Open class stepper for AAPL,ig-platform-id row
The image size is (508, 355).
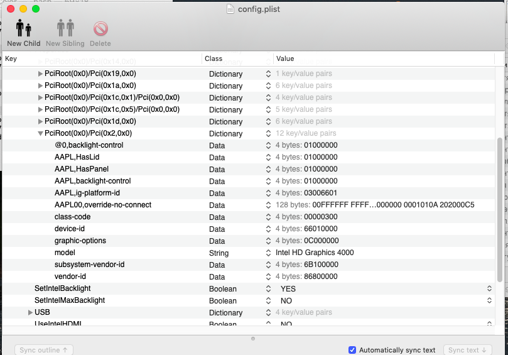268,194
